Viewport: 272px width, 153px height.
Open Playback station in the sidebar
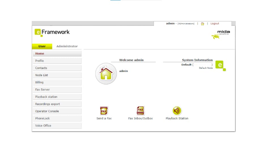tap(57, 97)
